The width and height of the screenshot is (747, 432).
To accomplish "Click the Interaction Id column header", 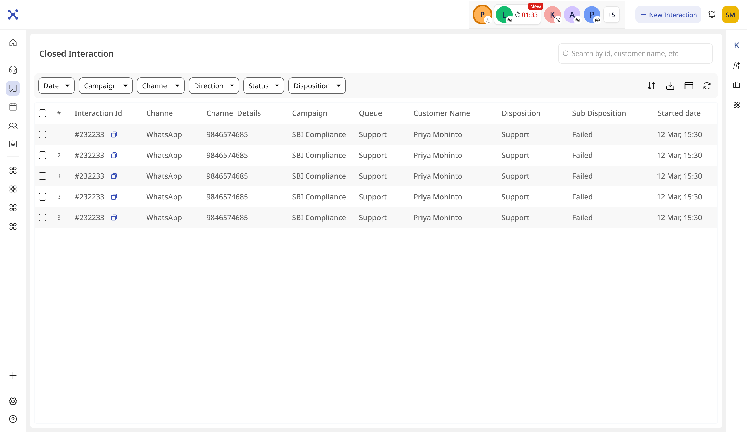I will coord(98,113).
